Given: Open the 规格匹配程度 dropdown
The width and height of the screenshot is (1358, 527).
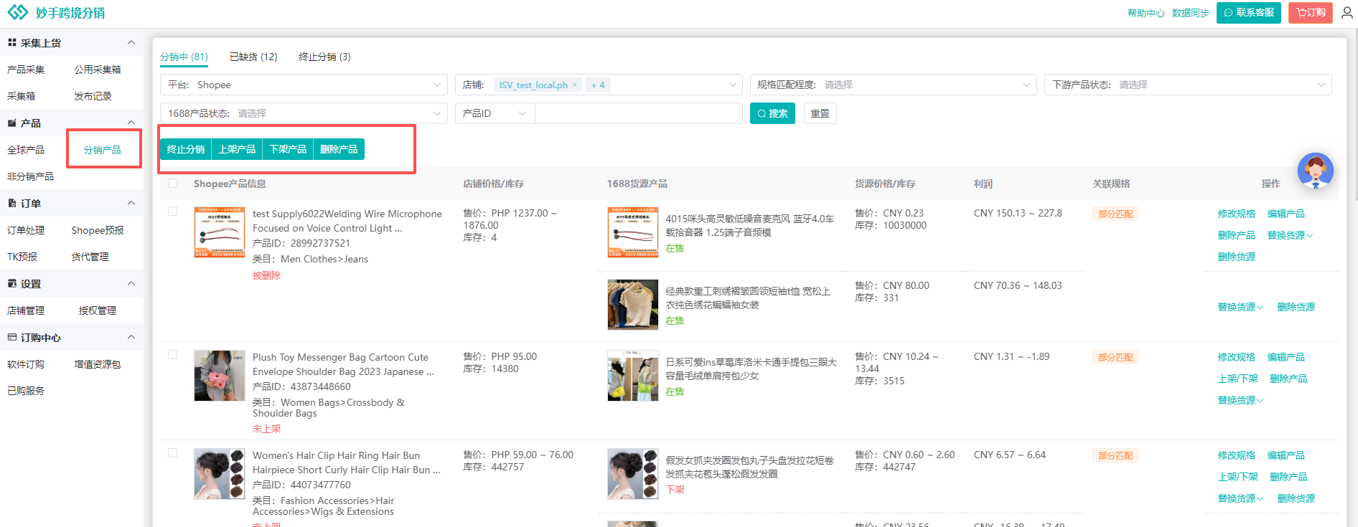Looking at the screenshot, I should point(894,85).
